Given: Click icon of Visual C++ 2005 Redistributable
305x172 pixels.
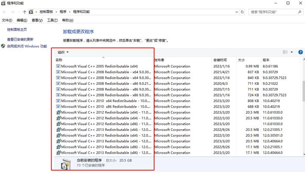Looking at the screenshot, I should [58, 67].
